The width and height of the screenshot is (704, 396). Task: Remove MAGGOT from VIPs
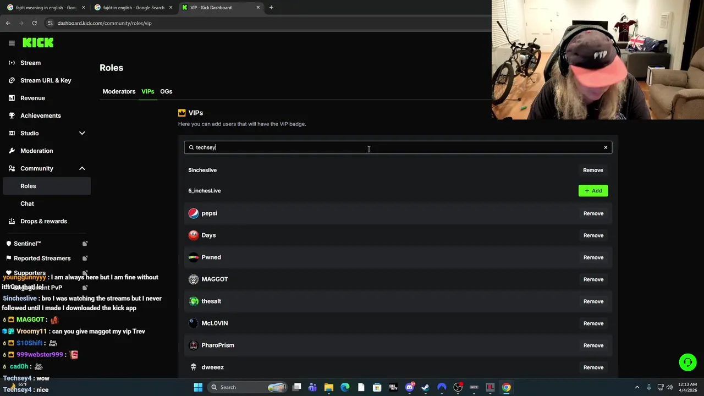593,279
